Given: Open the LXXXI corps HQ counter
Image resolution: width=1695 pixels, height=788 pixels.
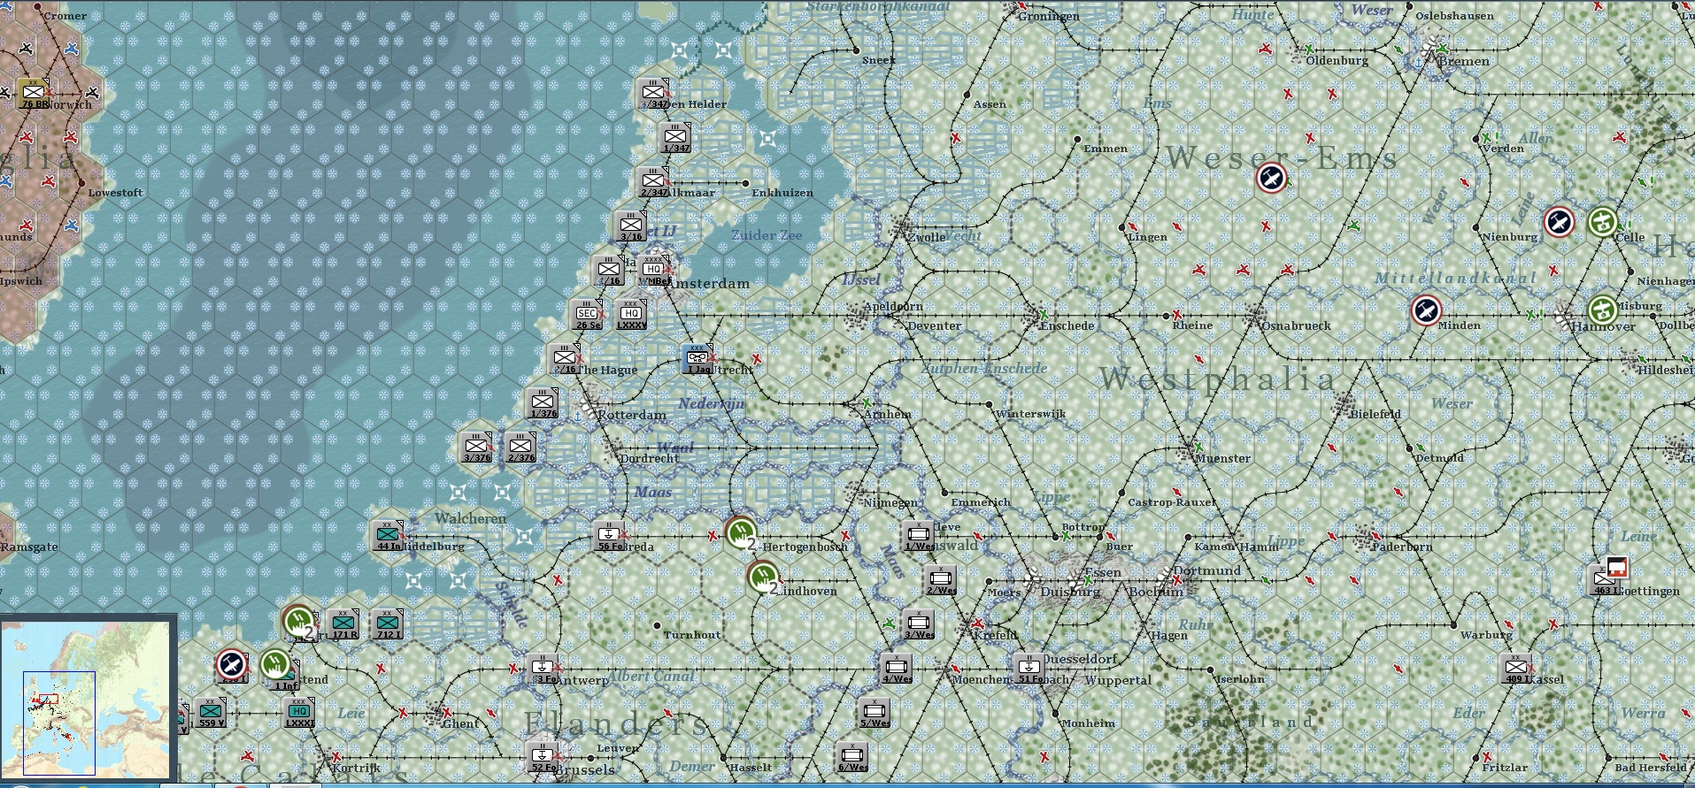Looking at the screenshot, I should pos(299,712).
